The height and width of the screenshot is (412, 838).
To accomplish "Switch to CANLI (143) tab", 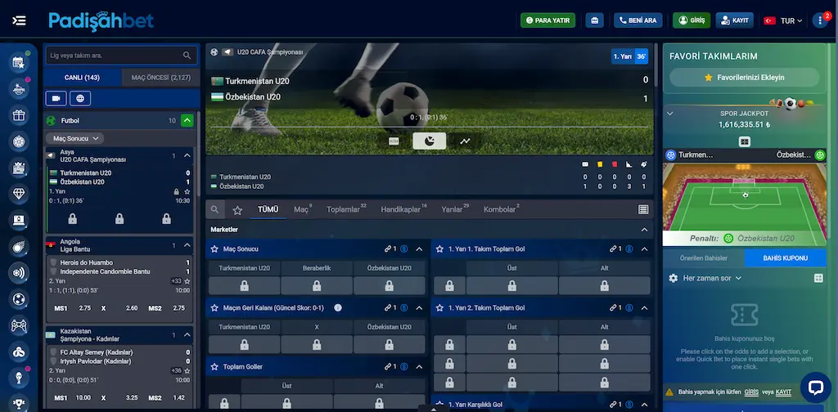I will [x=83, y=78].
